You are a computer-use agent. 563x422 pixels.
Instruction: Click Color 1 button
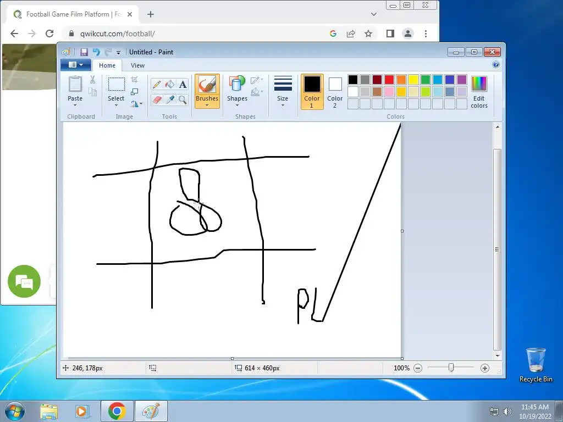[x=312, y=92]
